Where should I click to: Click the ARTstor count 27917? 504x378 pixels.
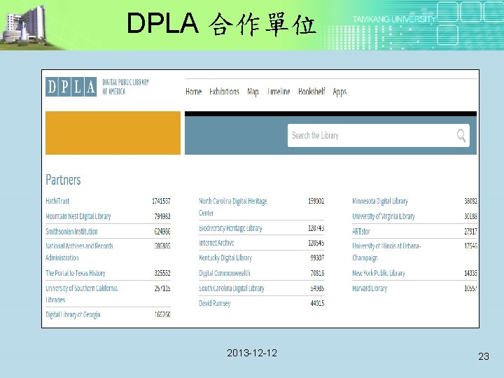(x=470, y=232)
